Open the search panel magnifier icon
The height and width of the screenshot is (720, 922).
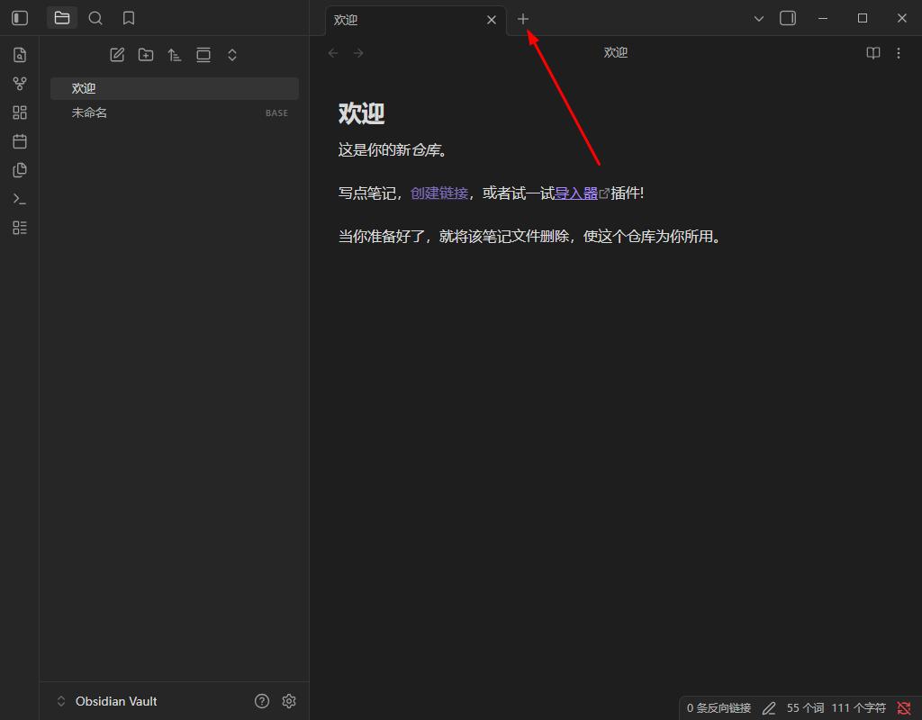(x=95, y=18)
